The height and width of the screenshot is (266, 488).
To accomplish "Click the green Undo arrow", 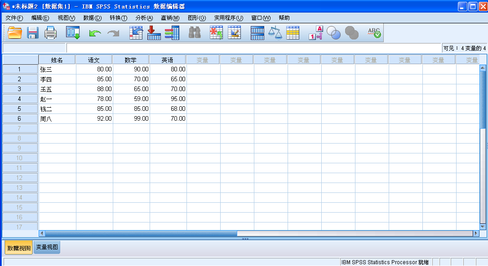I will [x=95, y=33].
